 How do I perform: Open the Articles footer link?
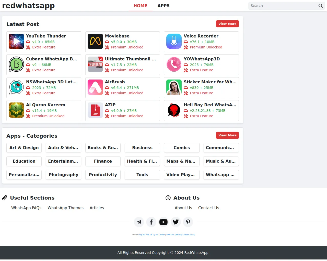[x=97, y=208]
